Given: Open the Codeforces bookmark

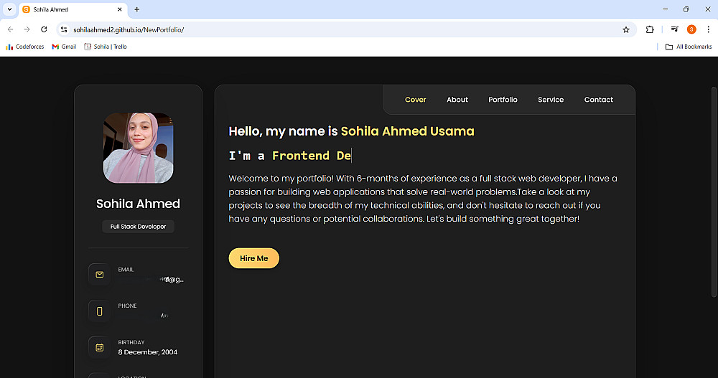Looking at the screenshot, I should 25,47.
